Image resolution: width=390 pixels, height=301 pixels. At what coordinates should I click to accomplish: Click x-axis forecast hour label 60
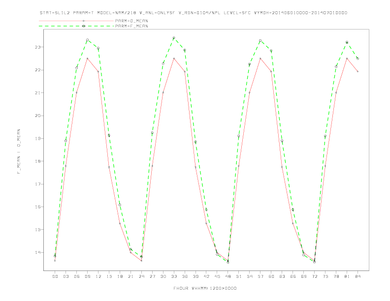coord(271,276)
